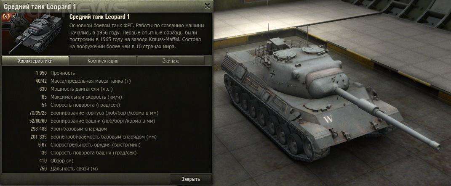
Task: Click the Закрыть button
Action: [190, 179]
